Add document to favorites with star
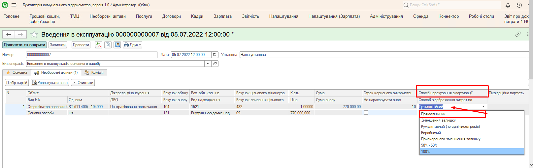Image resolution: width=533 pixels, height=168 pixels. click(34, 34)
